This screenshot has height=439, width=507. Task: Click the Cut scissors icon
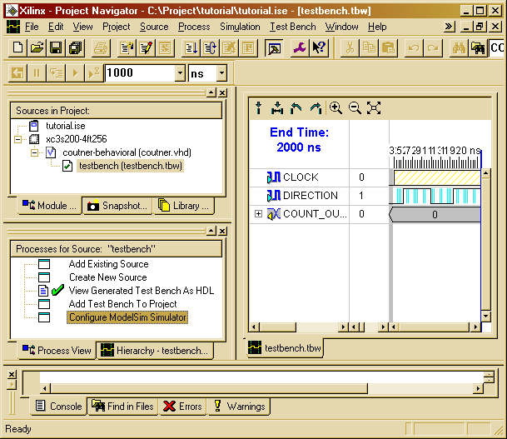[x=350, y=48]
